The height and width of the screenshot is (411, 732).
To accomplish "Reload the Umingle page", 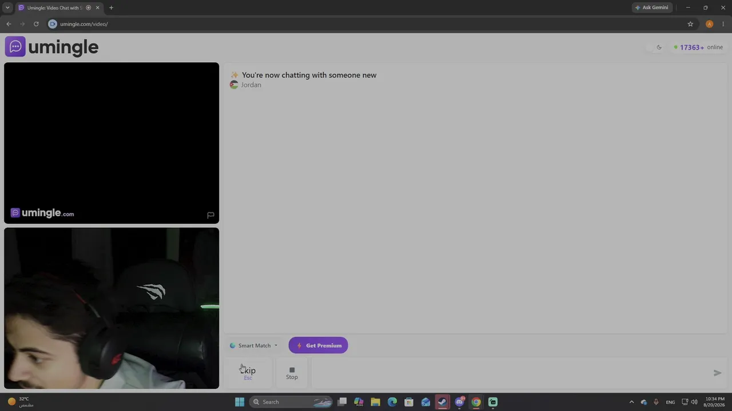I will coord(36,24).
